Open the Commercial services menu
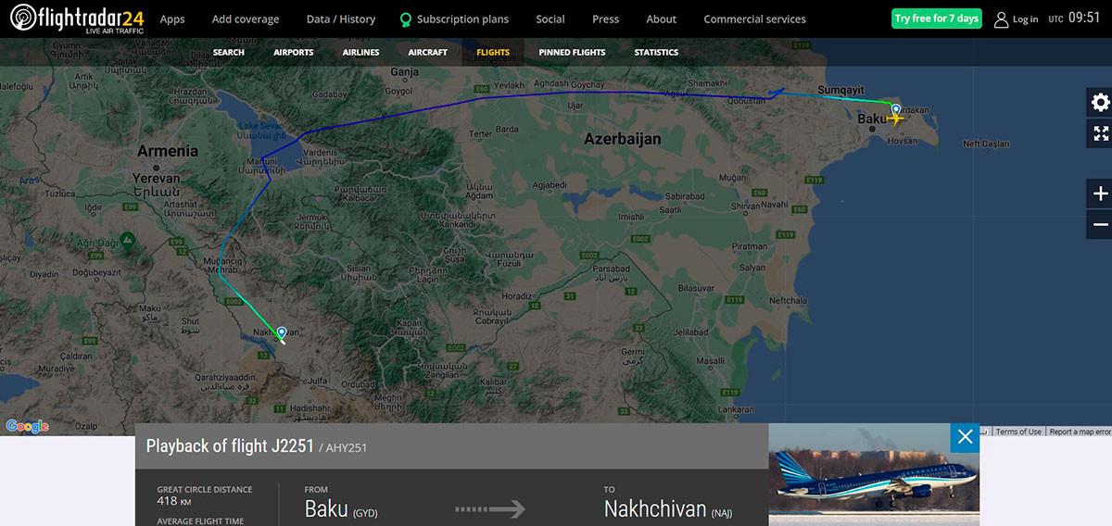This screenshot has width=1112, height=526. point(754,19)
